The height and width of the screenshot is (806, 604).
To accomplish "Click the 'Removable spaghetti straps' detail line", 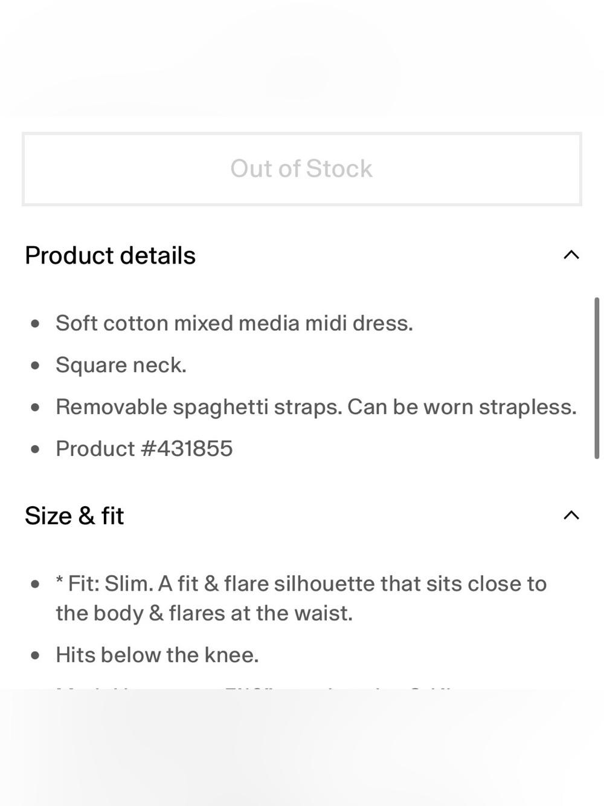I will coord(316,407).
